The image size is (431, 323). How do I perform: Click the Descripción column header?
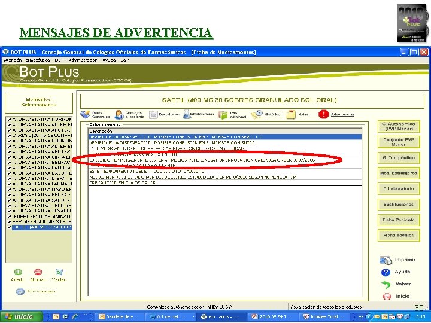tap(225, 131)
